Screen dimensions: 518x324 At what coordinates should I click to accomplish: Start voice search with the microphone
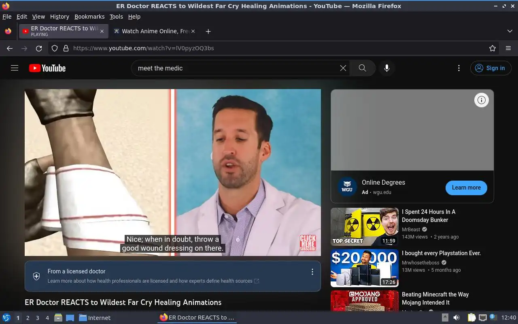pos(387,68)
